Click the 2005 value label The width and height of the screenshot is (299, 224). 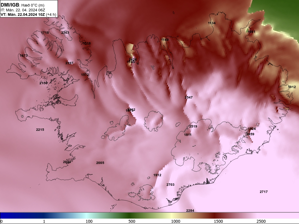coord(100,163)
